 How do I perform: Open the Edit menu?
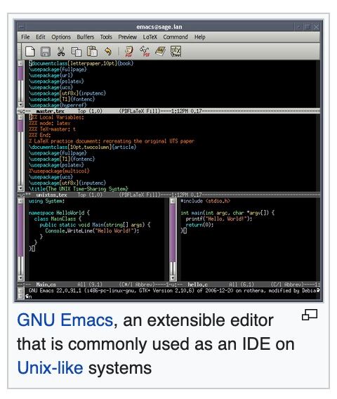pyautogui.click(x=41, y=37)
